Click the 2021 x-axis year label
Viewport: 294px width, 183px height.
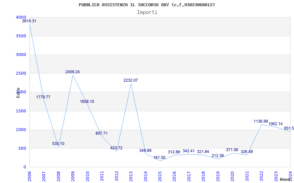[x=247, y=176]
